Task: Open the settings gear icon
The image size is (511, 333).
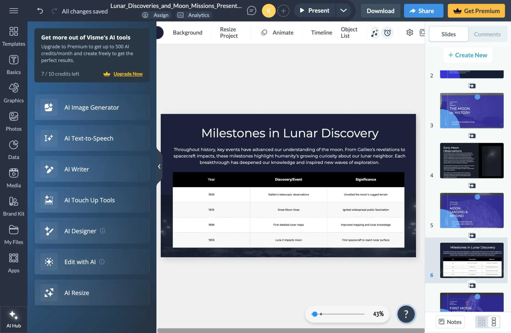Action: pos(410,32)
